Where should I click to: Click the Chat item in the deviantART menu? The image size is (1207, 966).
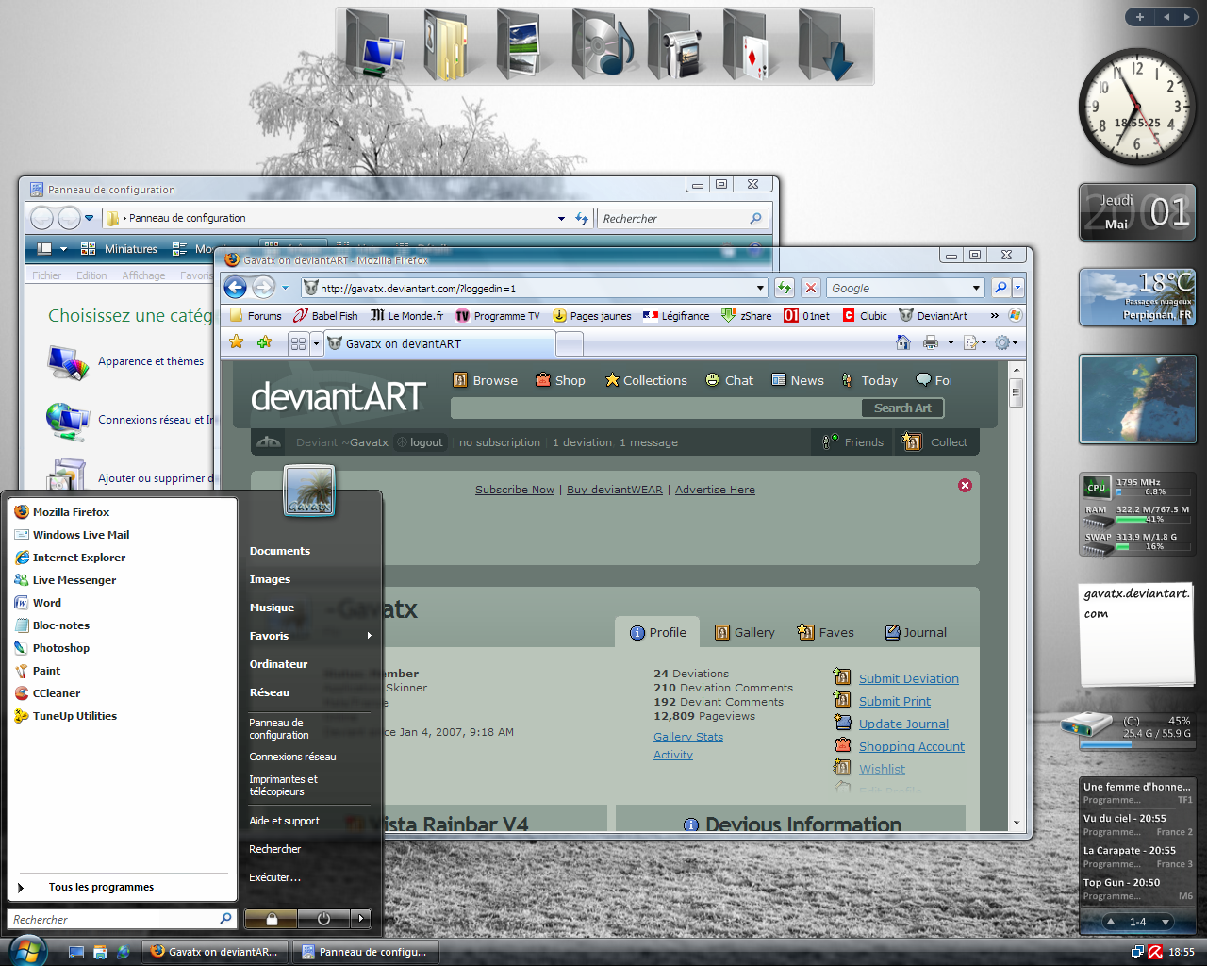730,380
